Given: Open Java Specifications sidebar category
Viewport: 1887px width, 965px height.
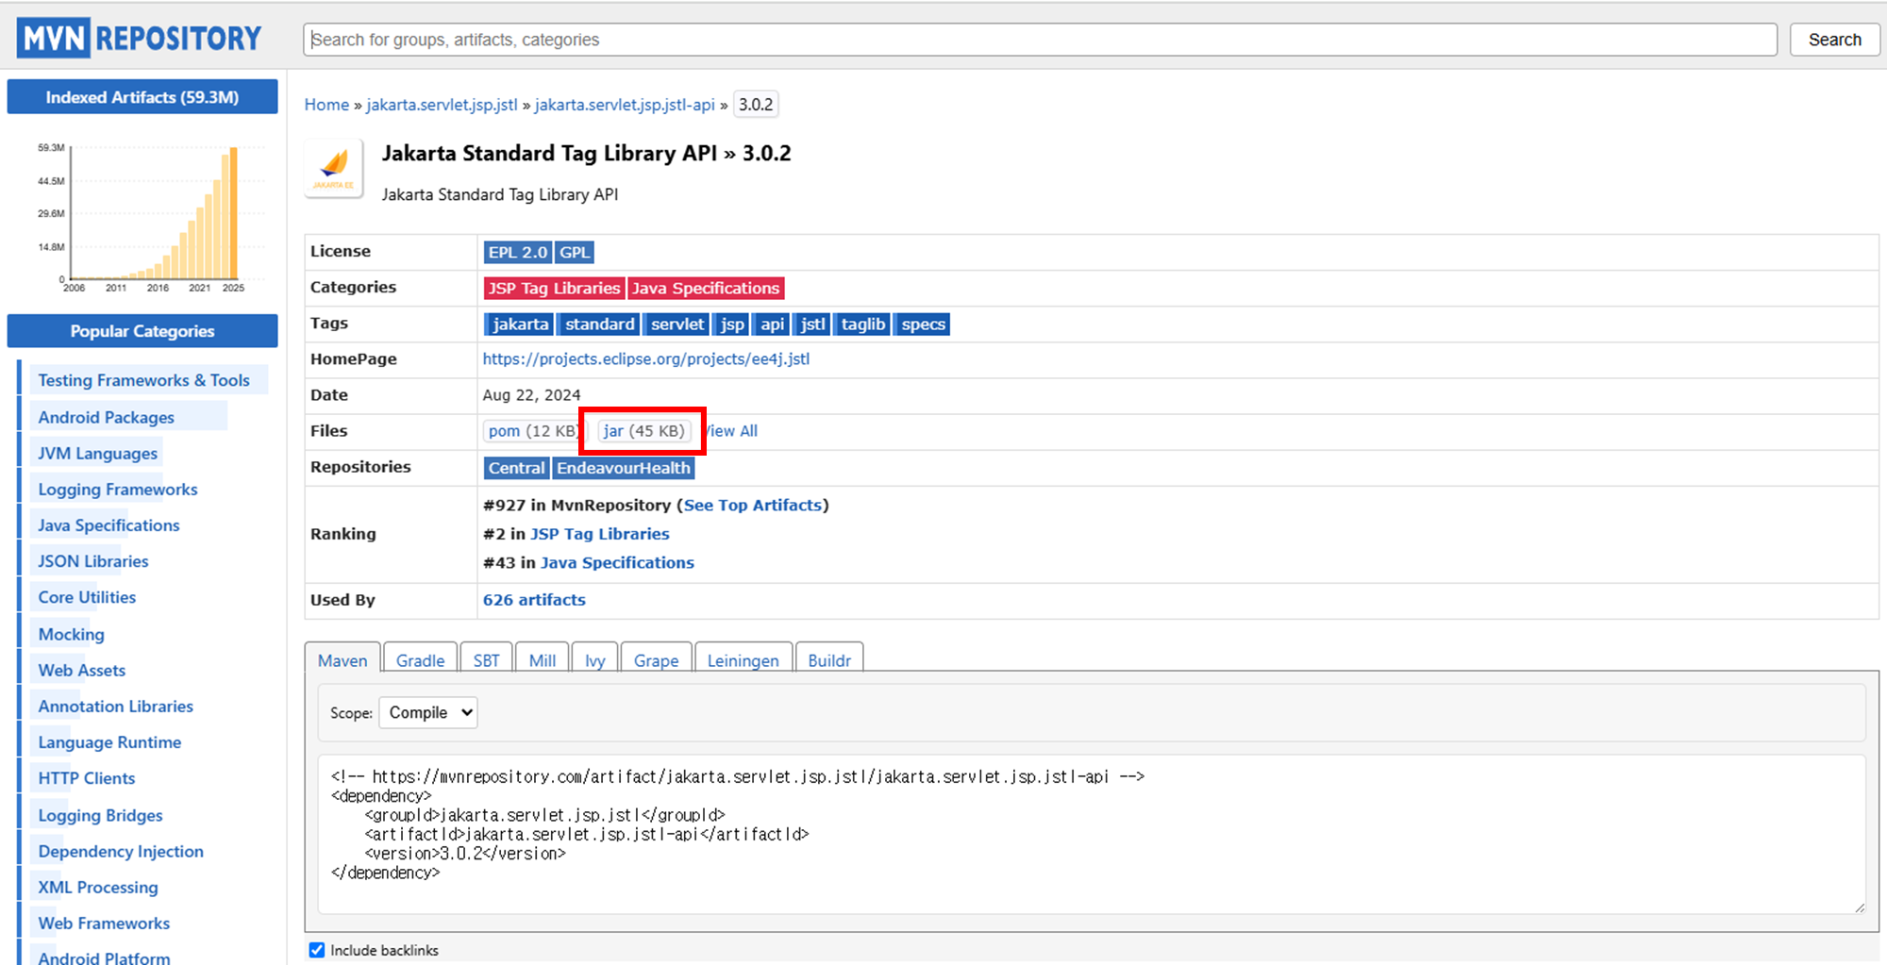Looking at the screenshot, I should [109, 525].
